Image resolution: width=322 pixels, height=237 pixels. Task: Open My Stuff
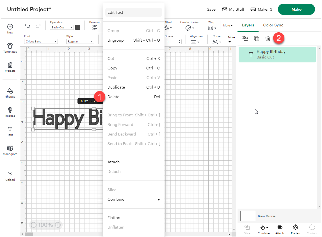(233, 9)
